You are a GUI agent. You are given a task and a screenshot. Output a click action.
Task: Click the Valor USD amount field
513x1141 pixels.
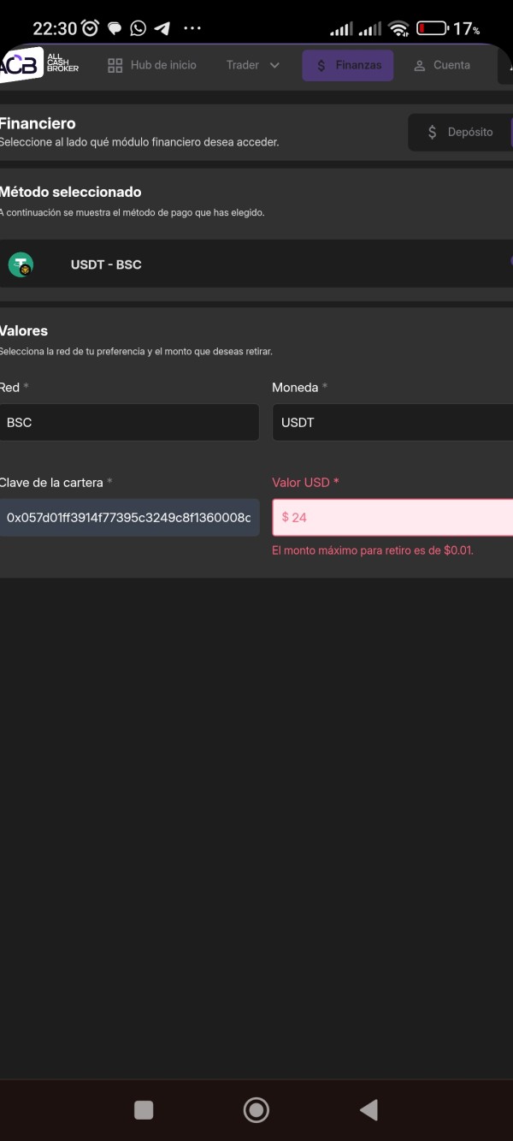[x=392, y=518]
